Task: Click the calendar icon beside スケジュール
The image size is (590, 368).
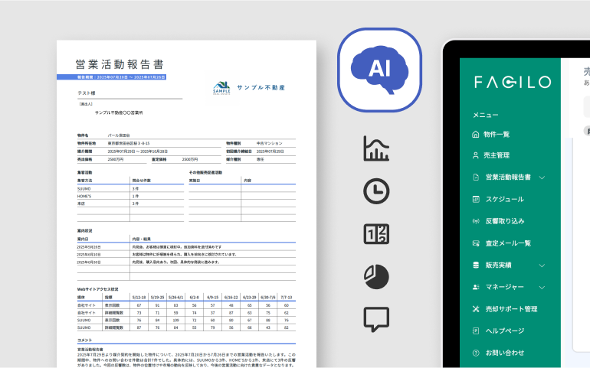Action: (476, 199)
